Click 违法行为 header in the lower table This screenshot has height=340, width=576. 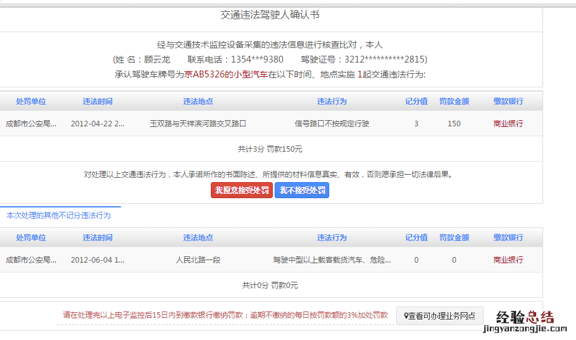tap(332, 238)
